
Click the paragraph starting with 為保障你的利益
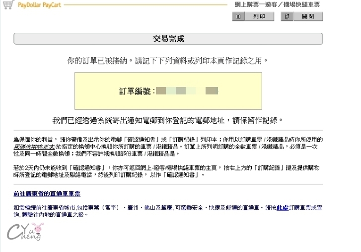tap(168, 146)
